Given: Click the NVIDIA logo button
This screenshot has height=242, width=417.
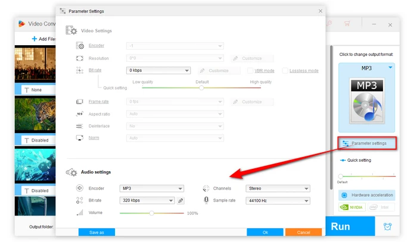Looking at the screenshot, I should [352, 208].
